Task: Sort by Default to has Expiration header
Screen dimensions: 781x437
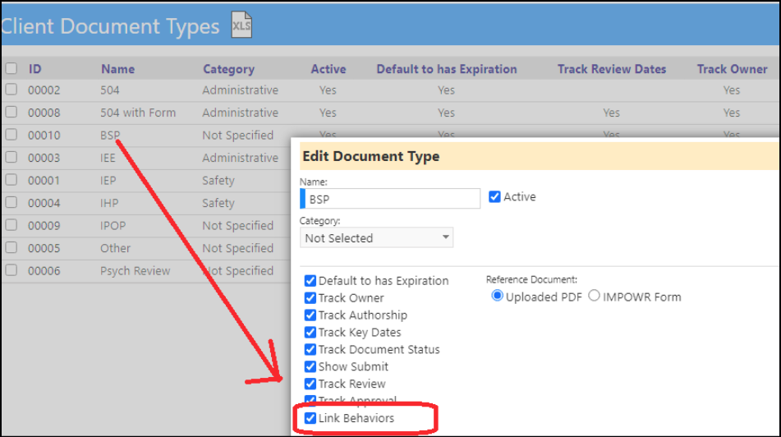Action: (x=447, y=69)
